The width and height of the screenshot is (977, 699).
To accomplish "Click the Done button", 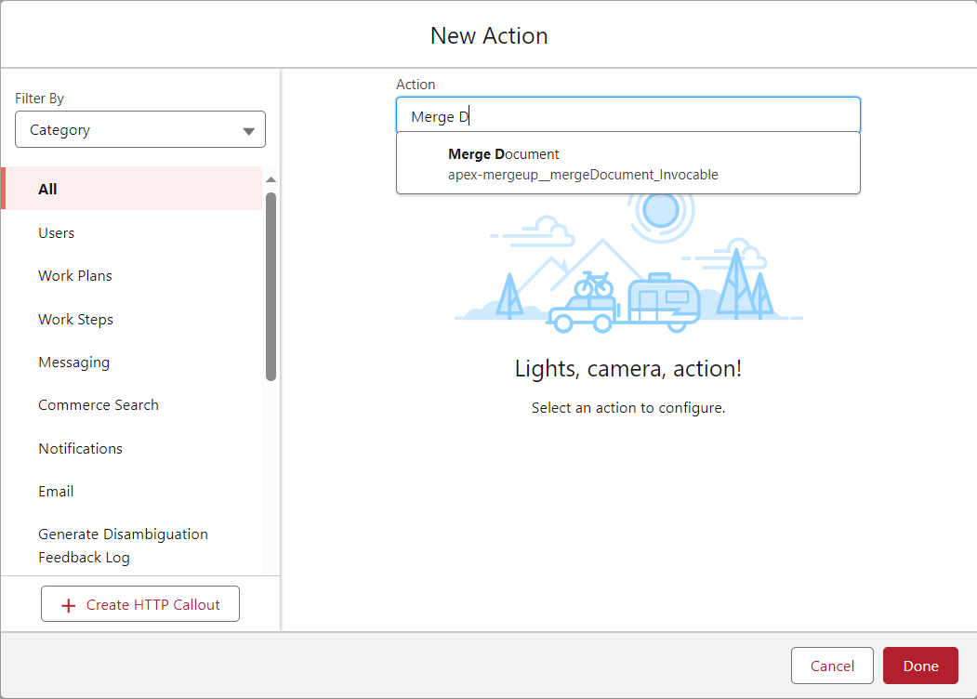I will [920, 666].
